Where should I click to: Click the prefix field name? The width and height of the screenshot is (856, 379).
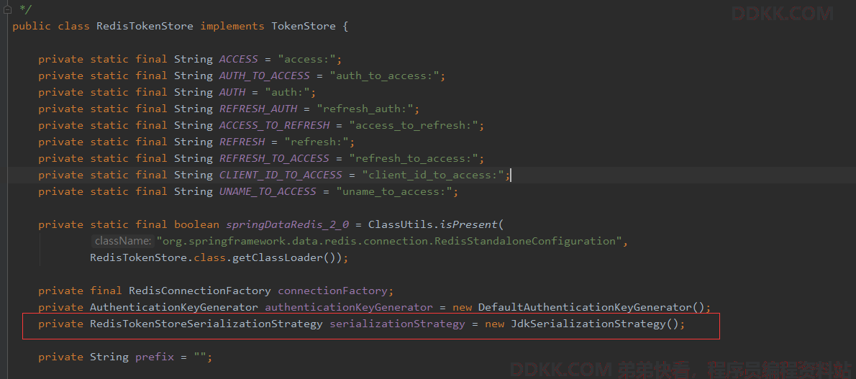point(155,357)
